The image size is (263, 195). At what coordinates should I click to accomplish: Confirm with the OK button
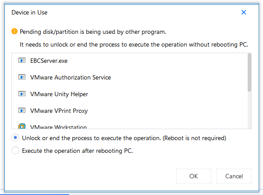click(x=194, y=176)
